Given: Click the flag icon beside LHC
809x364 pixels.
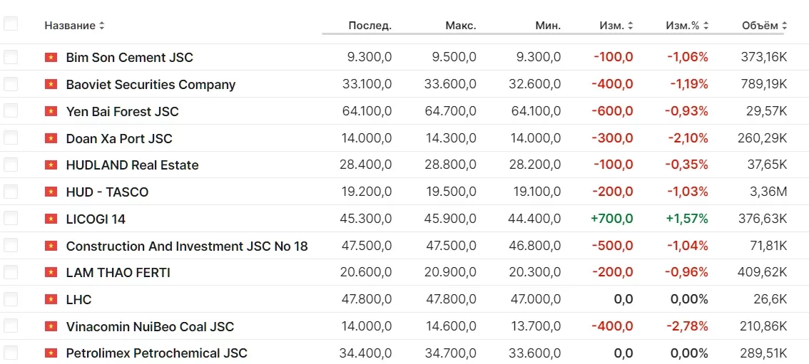Looking at the screenshot, I should point(51,300).
